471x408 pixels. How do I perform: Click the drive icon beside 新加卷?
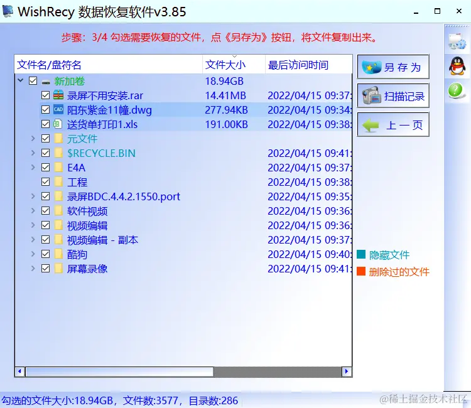coord(46,82)
